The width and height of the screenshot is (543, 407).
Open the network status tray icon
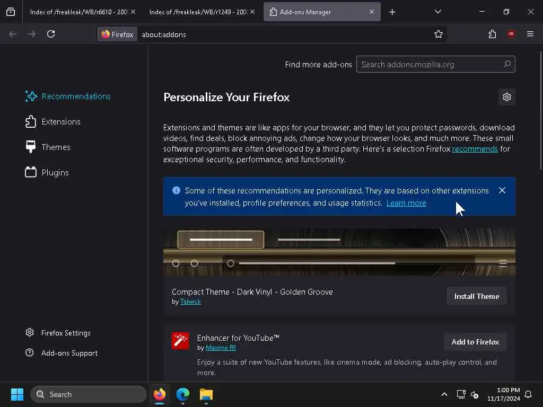pyautogui.click(x=461, y=394)
